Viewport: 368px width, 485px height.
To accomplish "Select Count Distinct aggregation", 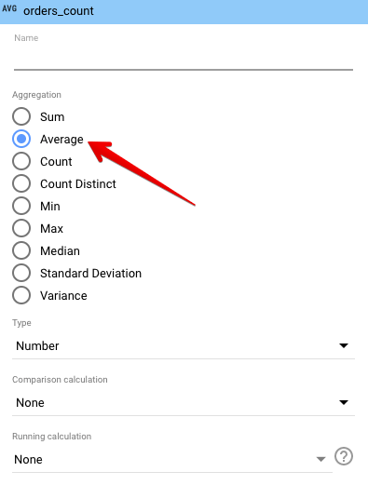I will click(x=21, y=183).
